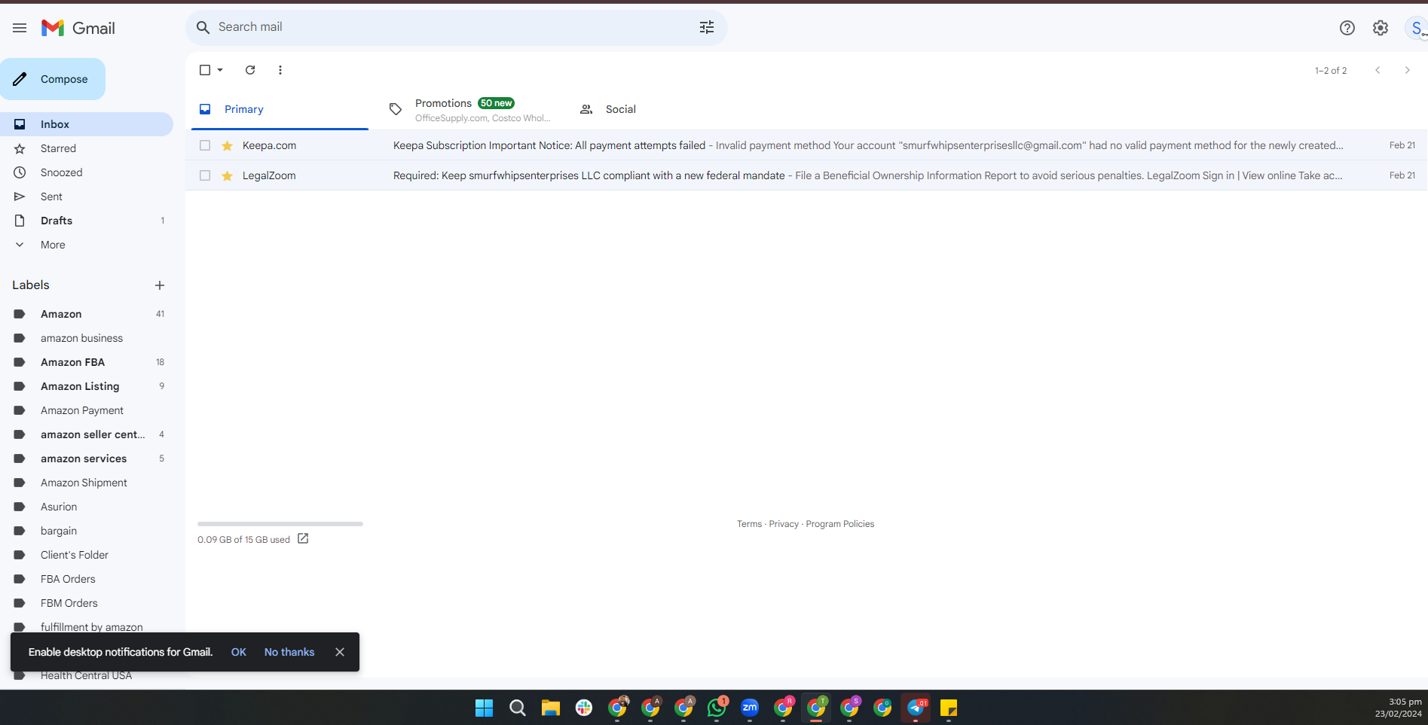This screenshot has width=1428, height=725.
Task: Open WhatsApp from the taskbar
Action: tap(717, 708)
